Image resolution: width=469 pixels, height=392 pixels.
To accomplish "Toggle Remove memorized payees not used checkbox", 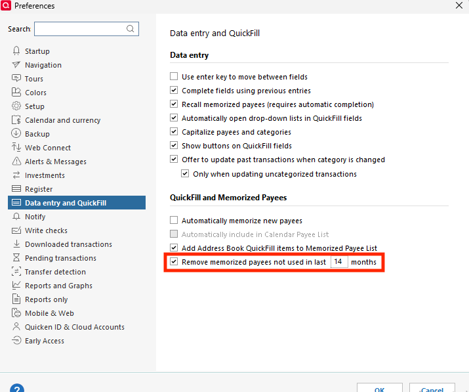I will tap(174, 261).
